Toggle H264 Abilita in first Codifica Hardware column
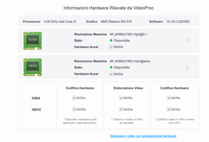The width and height of the screenshot is (209, 142). [74, 98]
